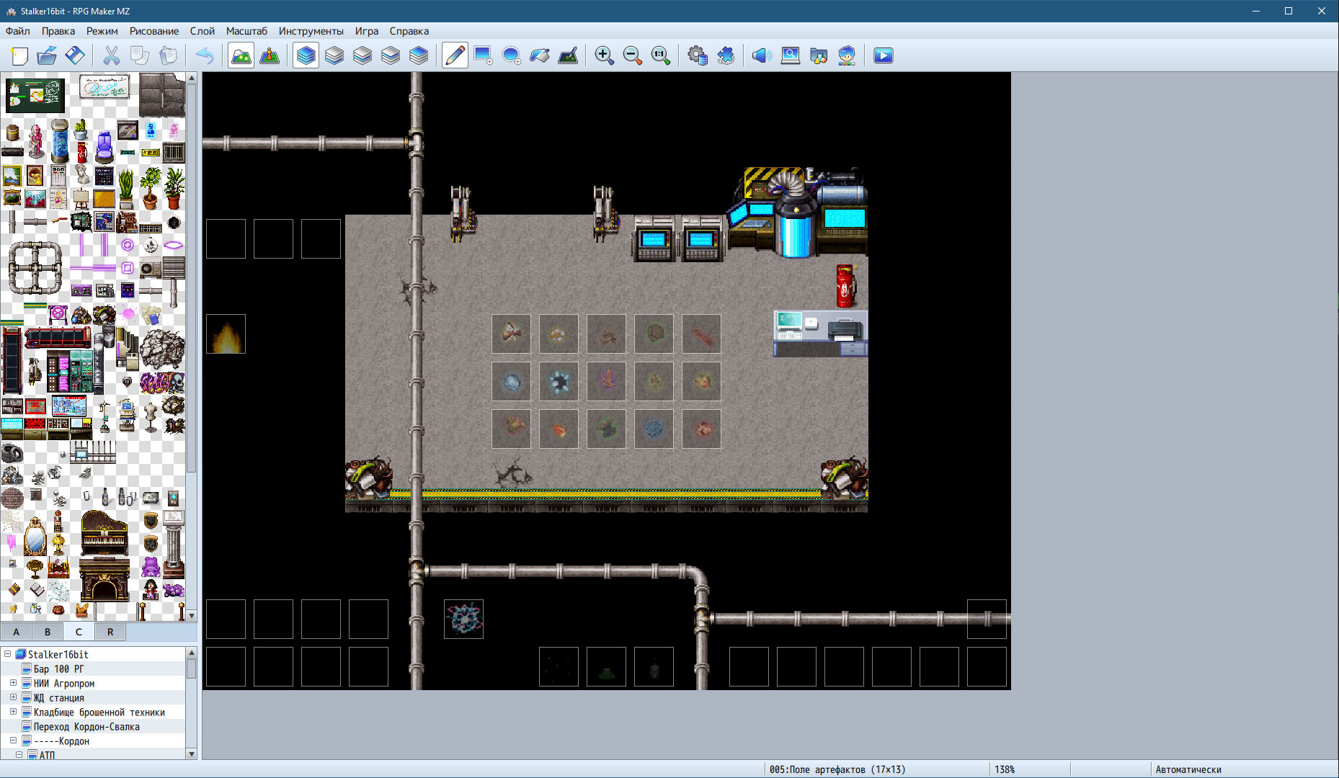Open the Слой menu
This screenshot has width=1339, height=778.
click(203, 31)
